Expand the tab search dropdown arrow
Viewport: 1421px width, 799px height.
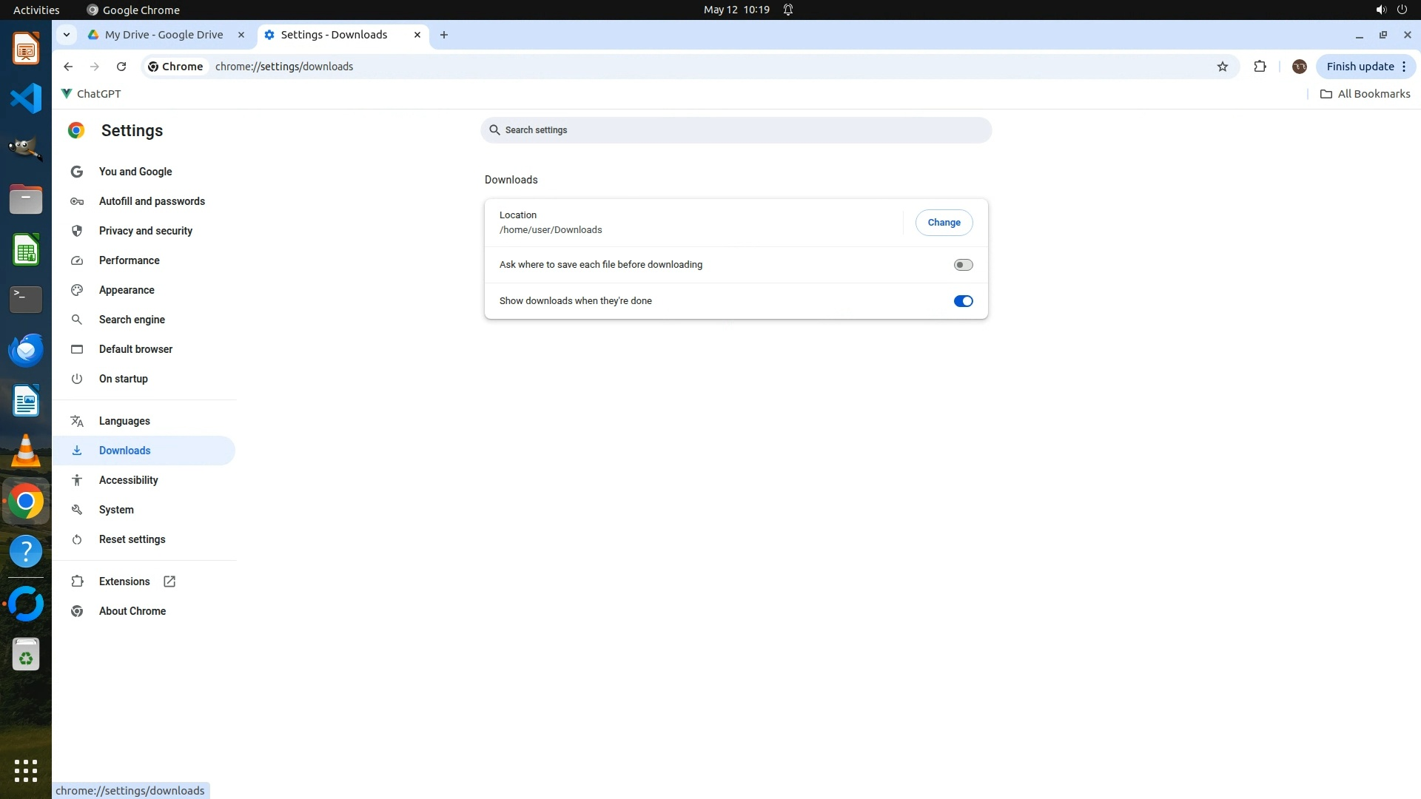tap(67, 35)
